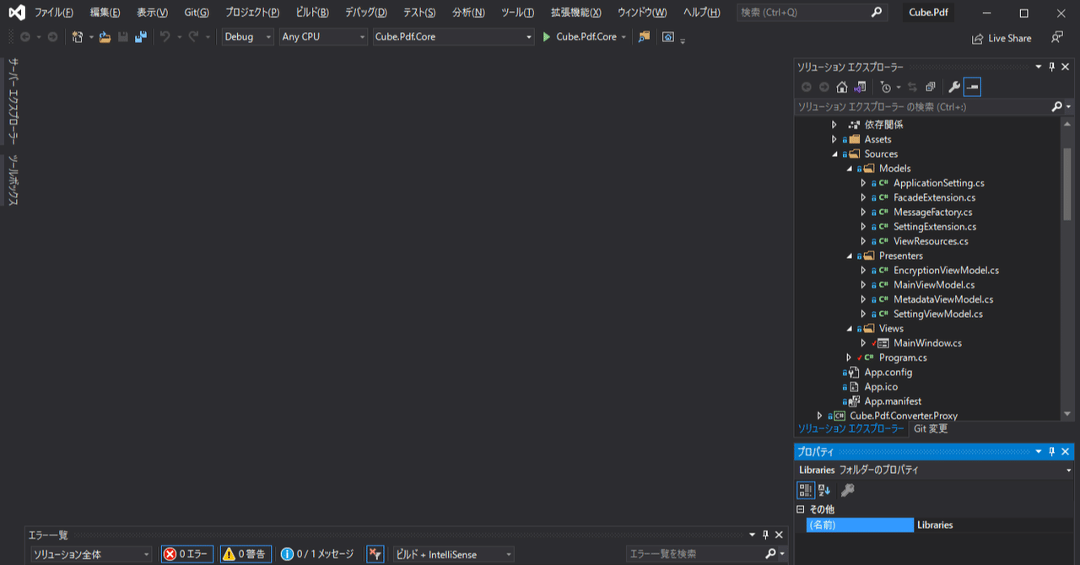Click the Save All icon in toolbar

pos(140,37)
